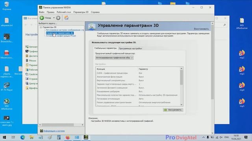Open mp2 Firefox desktop shortcut
Viewport: 252px width, 141px height.
coord(242,54)
